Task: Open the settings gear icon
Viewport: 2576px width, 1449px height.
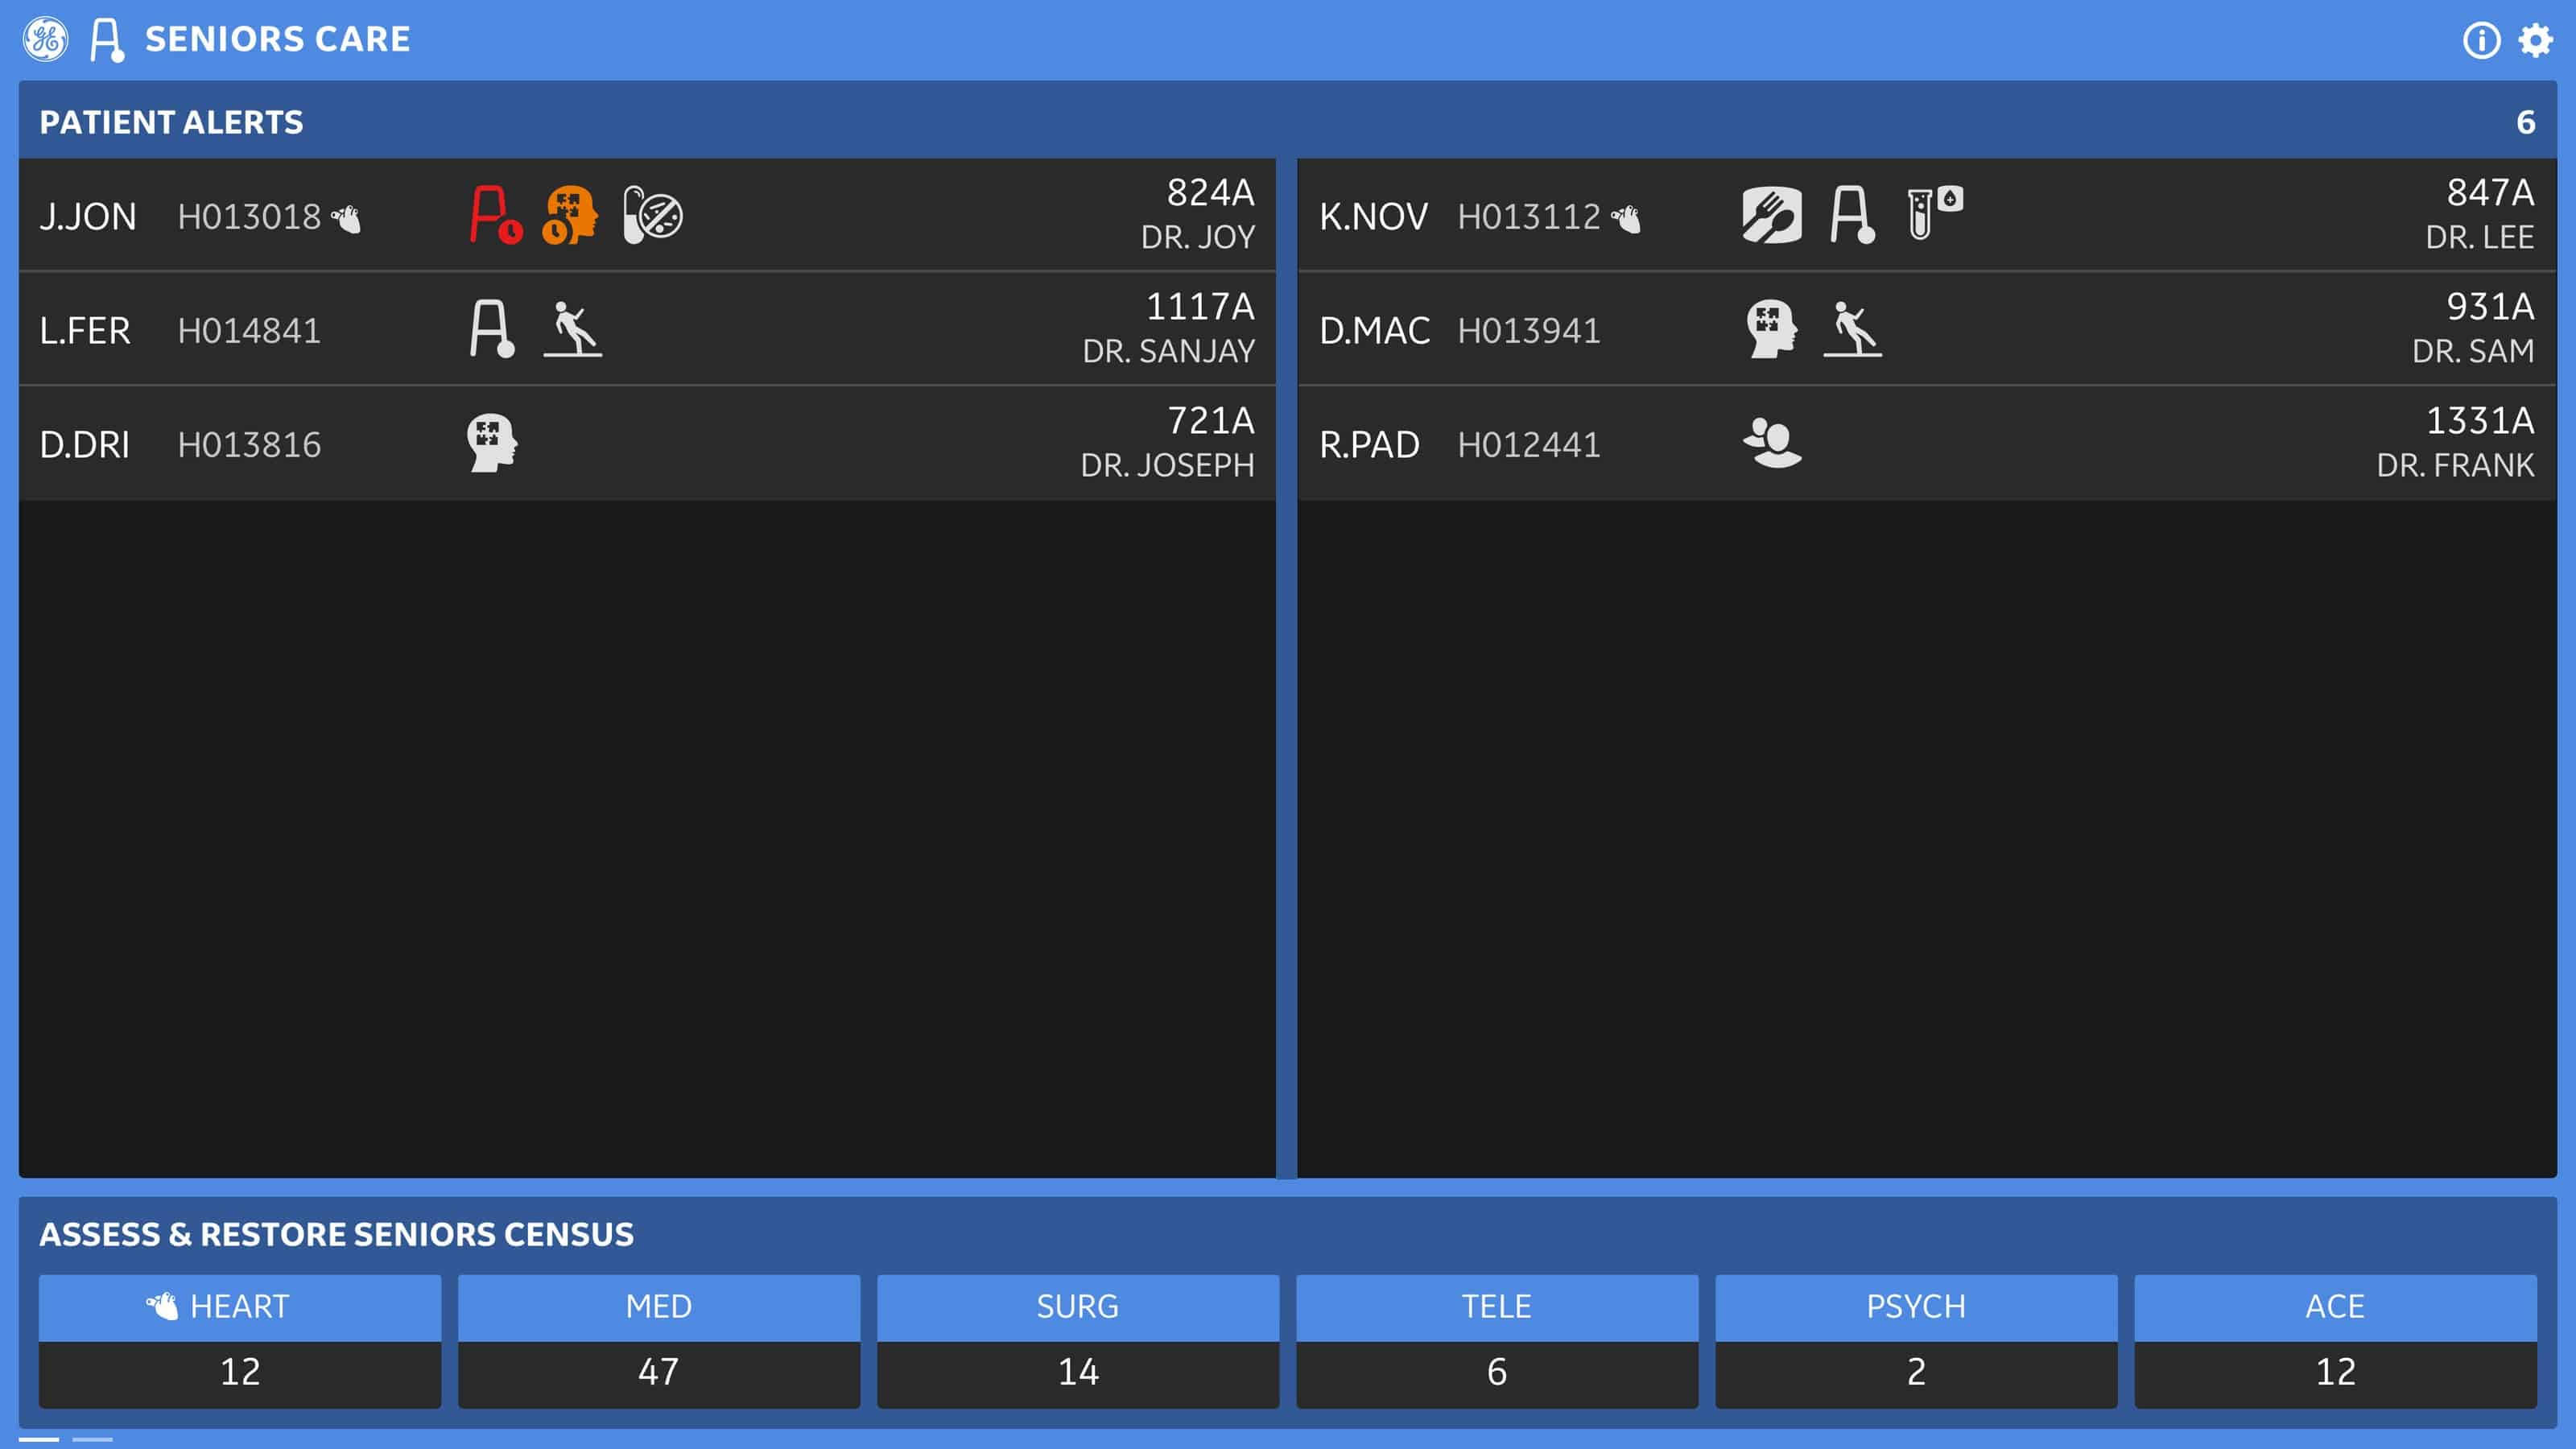Action: point(2535,40)
